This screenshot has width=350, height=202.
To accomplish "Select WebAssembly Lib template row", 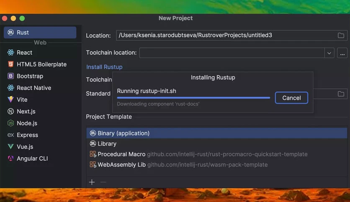I will pyautogui.click(x=217, y=164).
